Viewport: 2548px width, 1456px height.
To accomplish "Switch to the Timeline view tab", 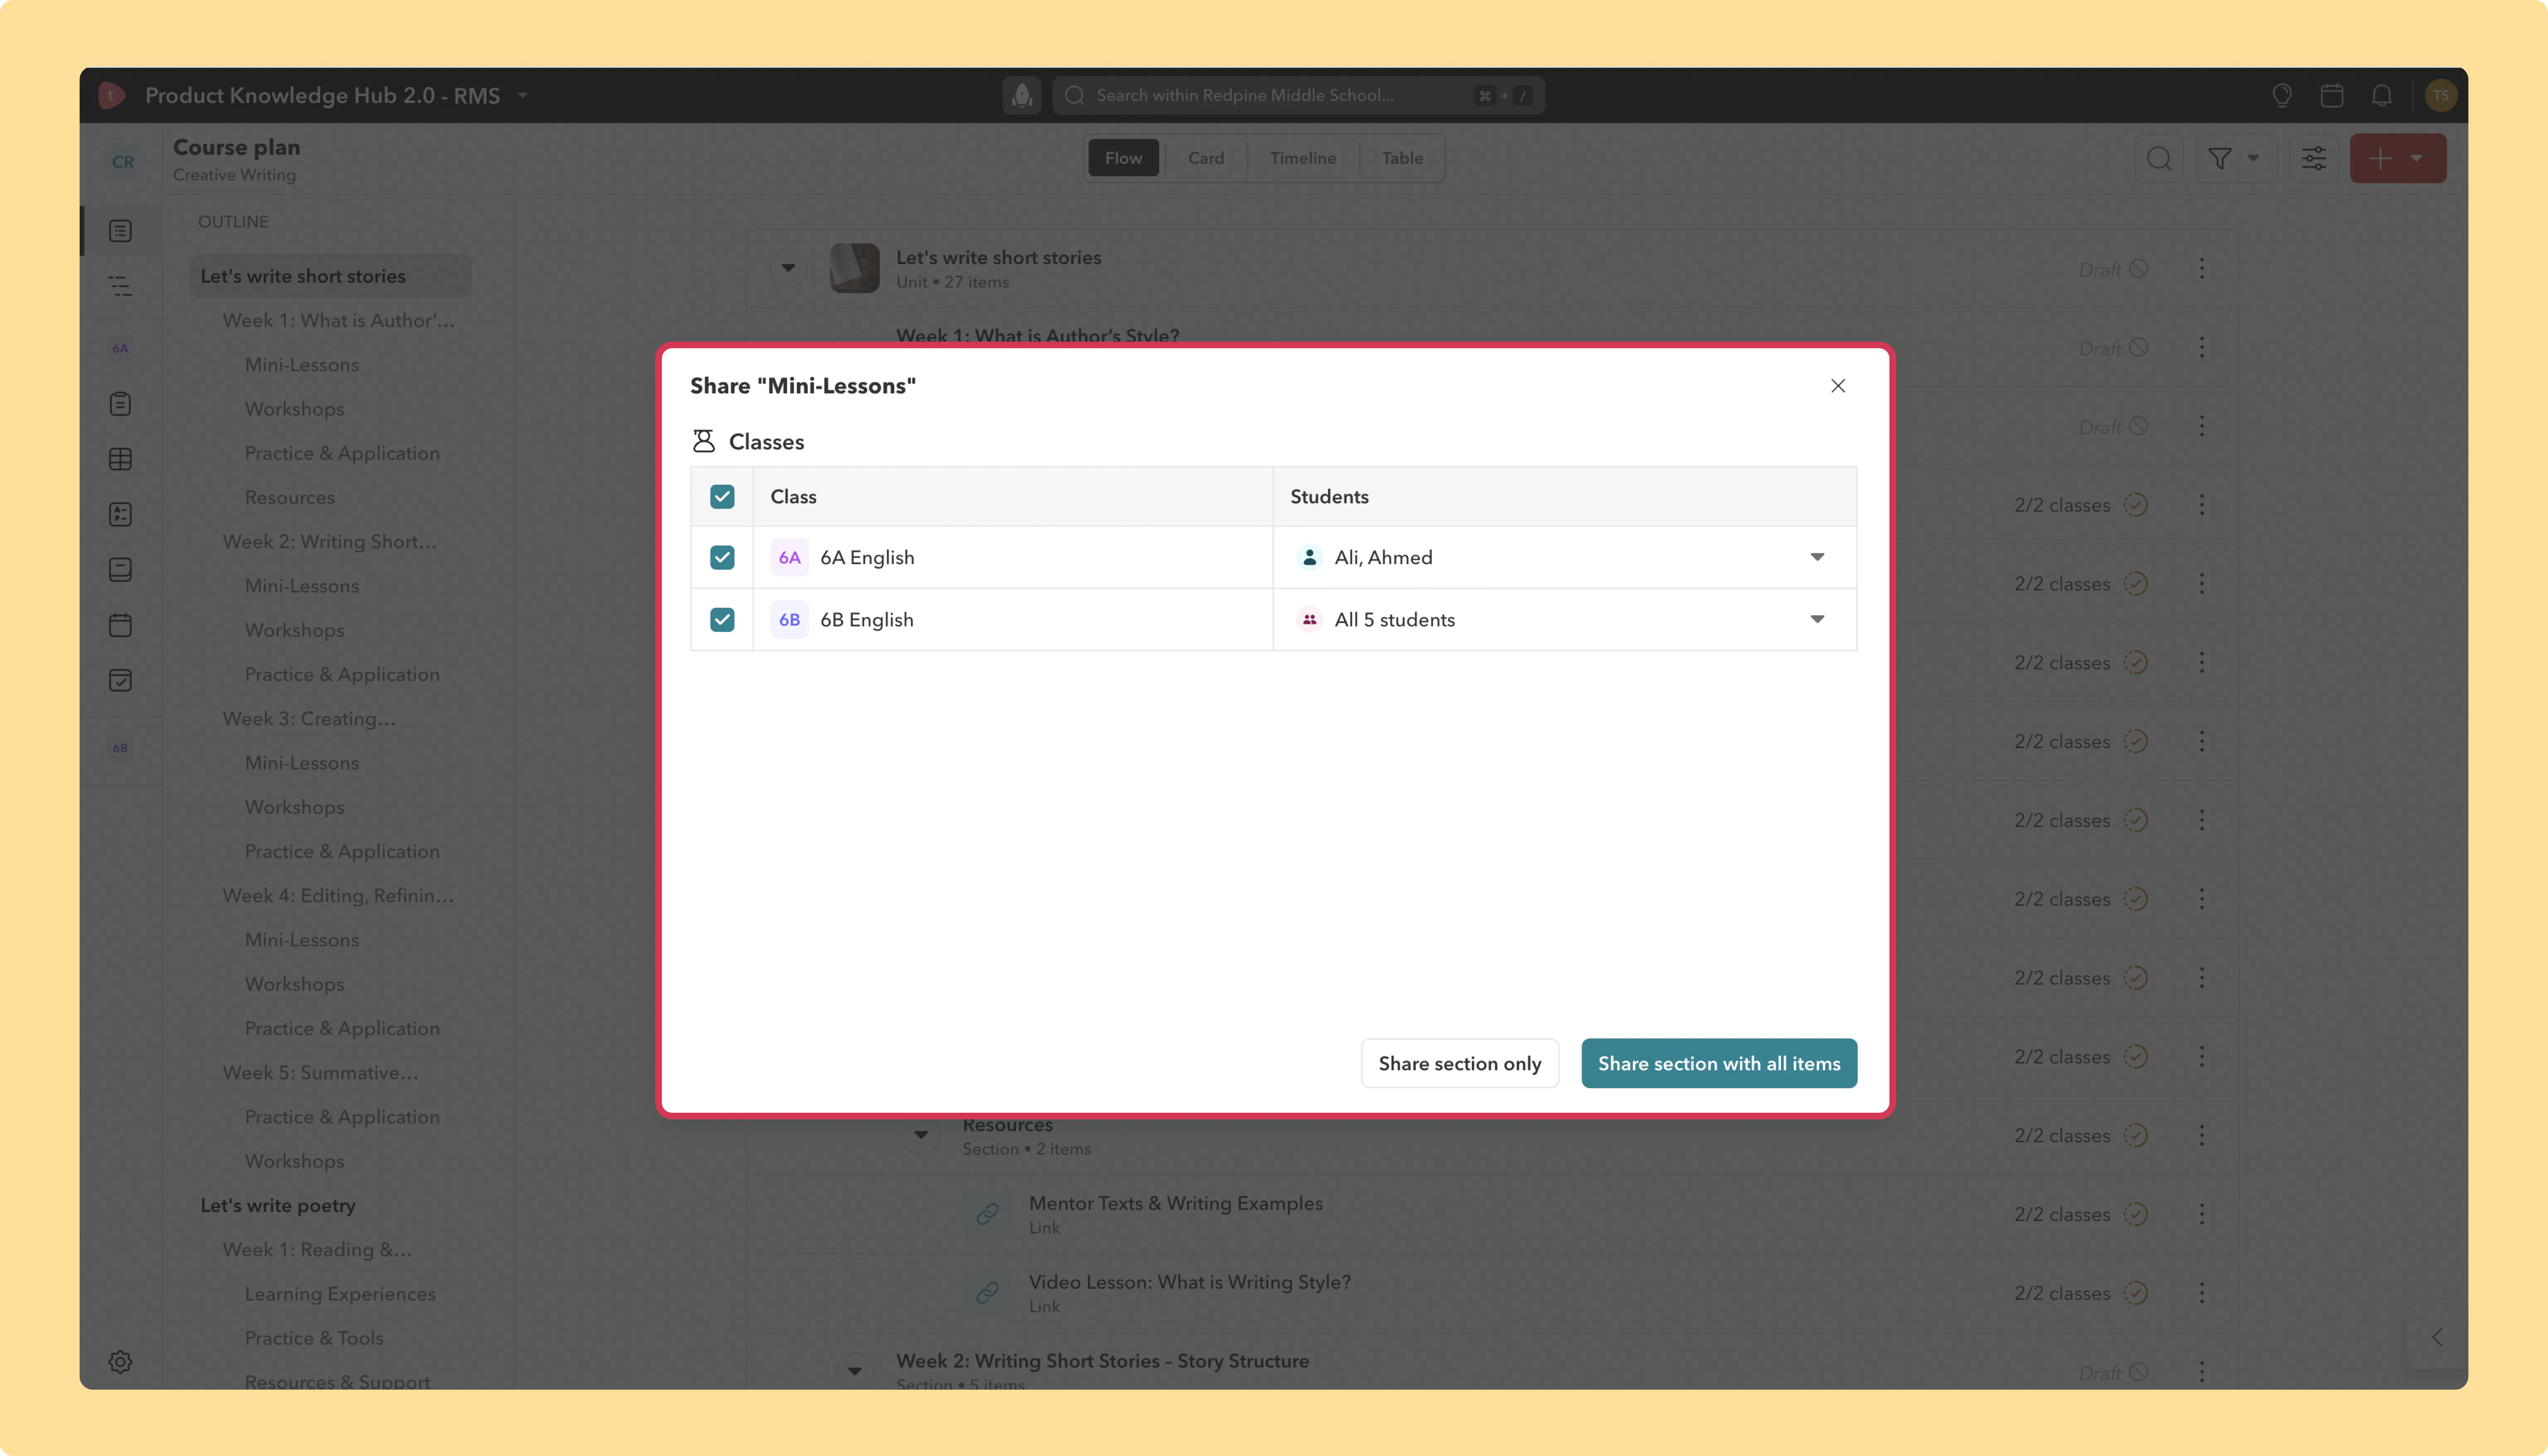I will 1302,158.
